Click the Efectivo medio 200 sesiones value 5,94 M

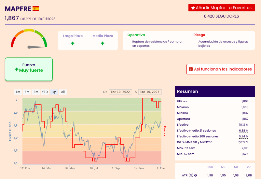(244, 136)
